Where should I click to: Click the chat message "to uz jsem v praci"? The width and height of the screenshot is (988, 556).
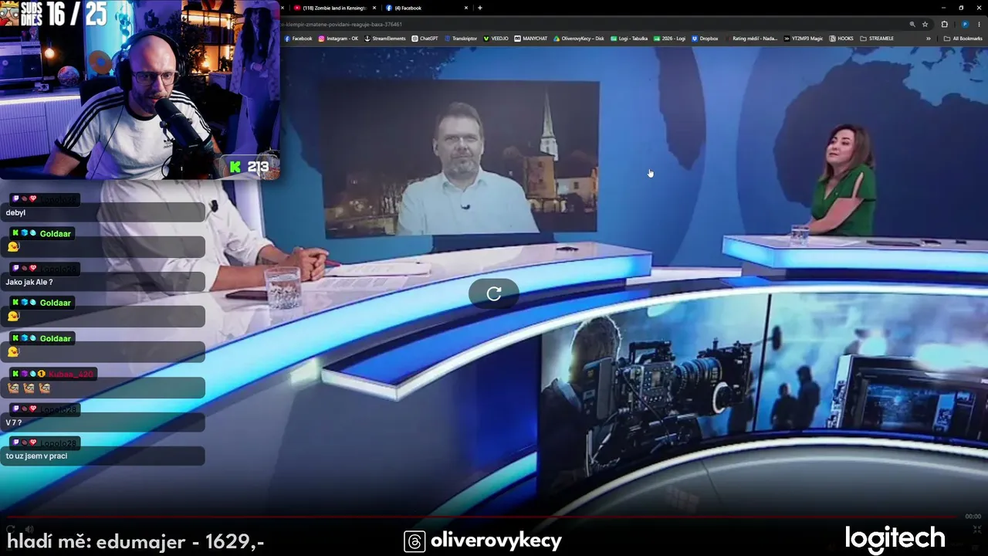click(x=36, y=456)
